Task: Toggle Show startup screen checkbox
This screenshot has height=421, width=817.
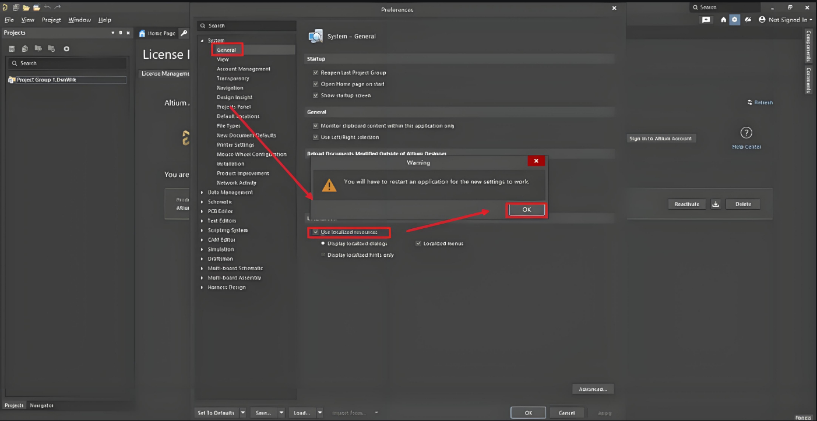Action: coord(316,95)
